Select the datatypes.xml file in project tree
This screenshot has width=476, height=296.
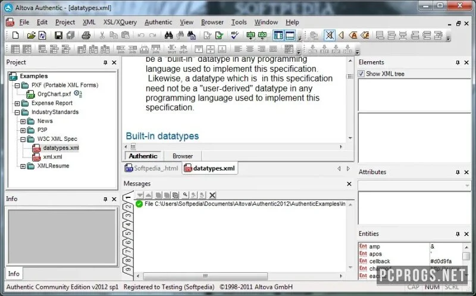click(x=61, y=148)
